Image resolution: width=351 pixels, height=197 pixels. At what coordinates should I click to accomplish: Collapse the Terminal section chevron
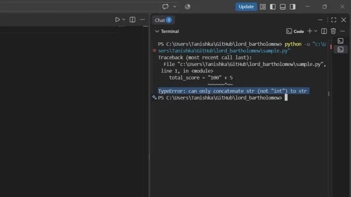(x=157, y=31)
